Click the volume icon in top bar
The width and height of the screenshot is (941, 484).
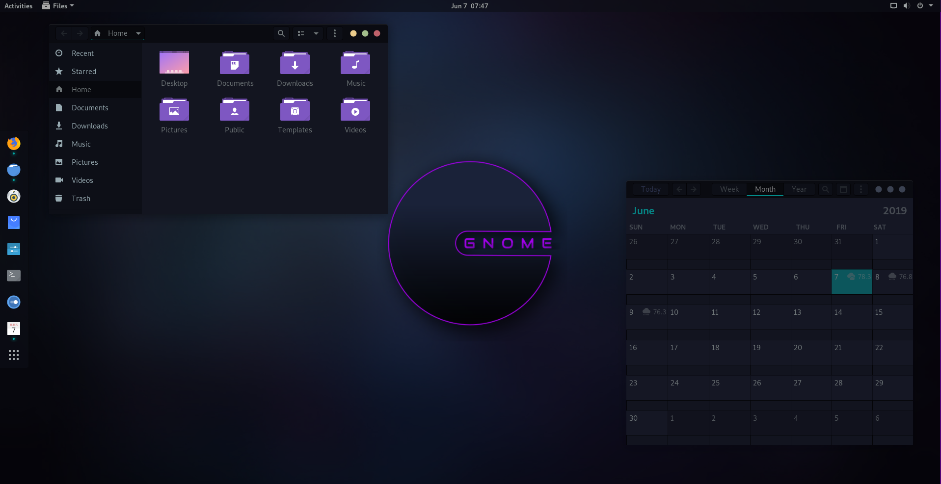tap(907, 6)
